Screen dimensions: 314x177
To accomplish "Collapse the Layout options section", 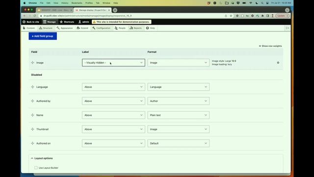I will click(42, 158).
